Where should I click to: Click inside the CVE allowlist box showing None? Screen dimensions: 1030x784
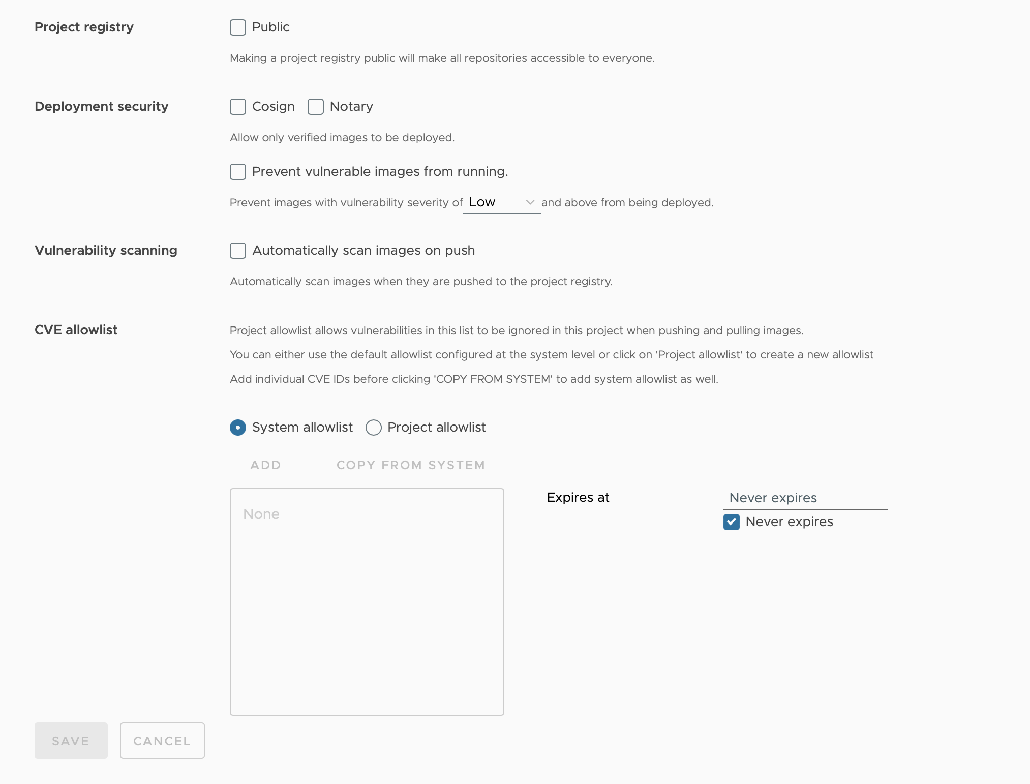coord(367,602)
